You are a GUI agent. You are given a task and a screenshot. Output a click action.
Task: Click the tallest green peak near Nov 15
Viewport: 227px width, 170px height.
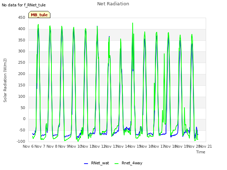point(133,23)
